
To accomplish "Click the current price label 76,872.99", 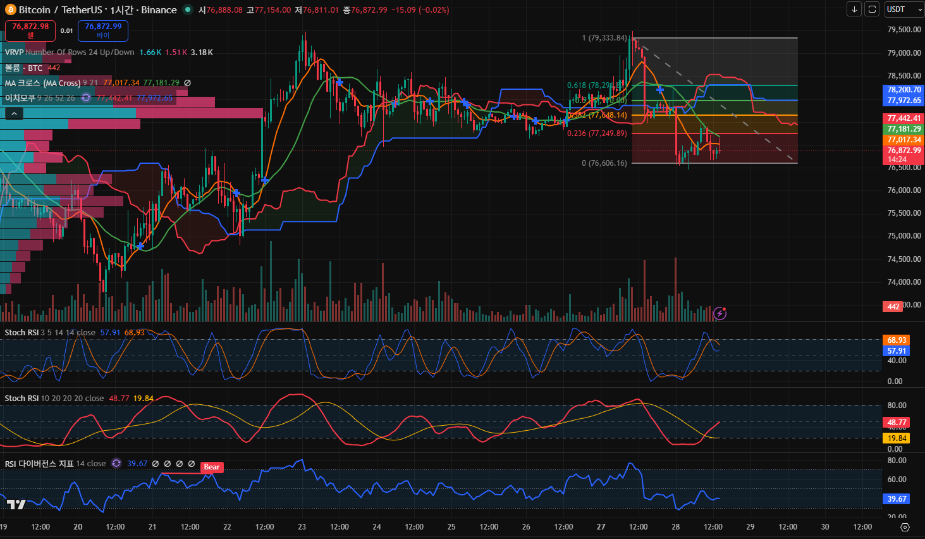I will point(904,151).
